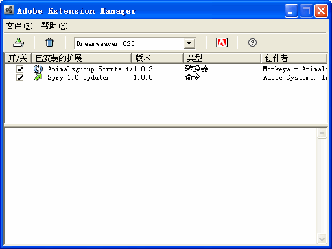Click the Install New Extension toolbar icon
The height and width of the screenshot is (249, 332).
18,43
